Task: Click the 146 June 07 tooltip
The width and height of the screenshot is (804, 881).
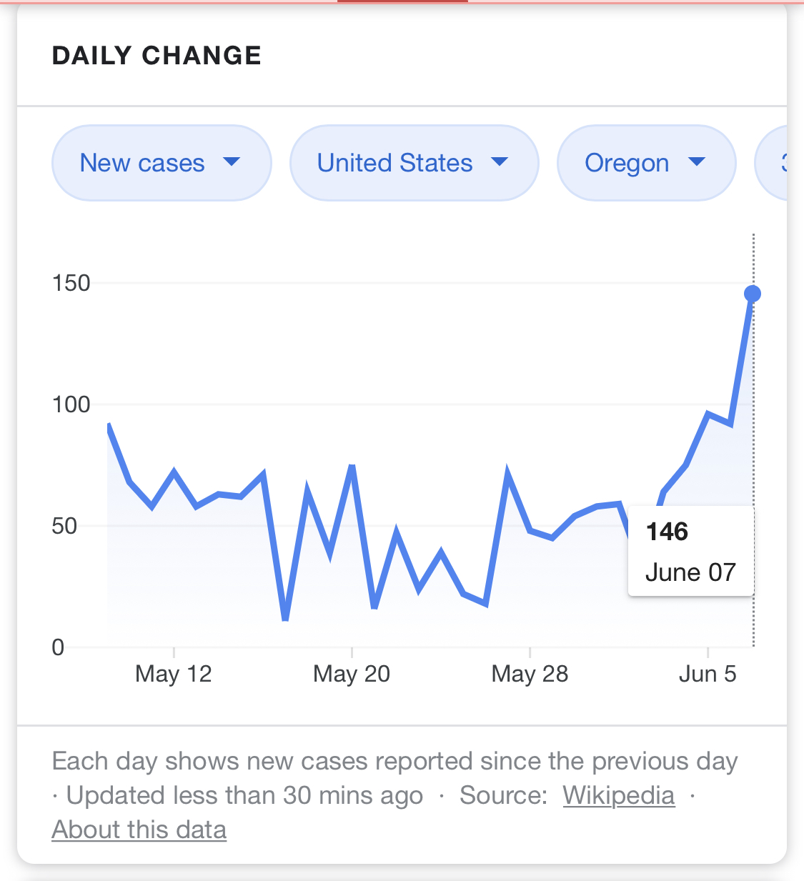Action: 690,551
